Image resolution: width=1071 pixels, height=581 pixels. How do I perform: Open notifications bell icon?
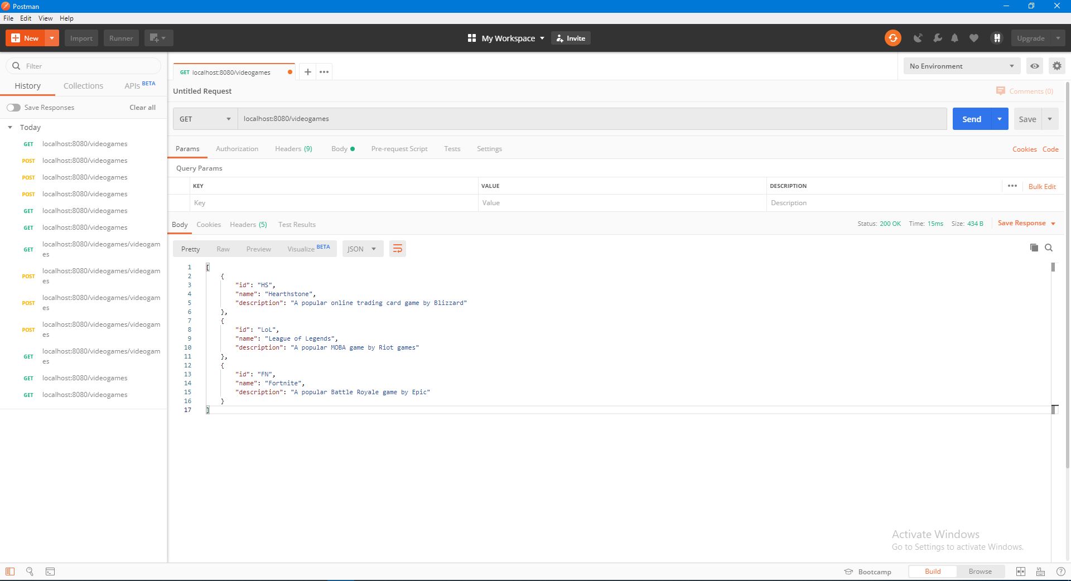(x=954, y=38)
